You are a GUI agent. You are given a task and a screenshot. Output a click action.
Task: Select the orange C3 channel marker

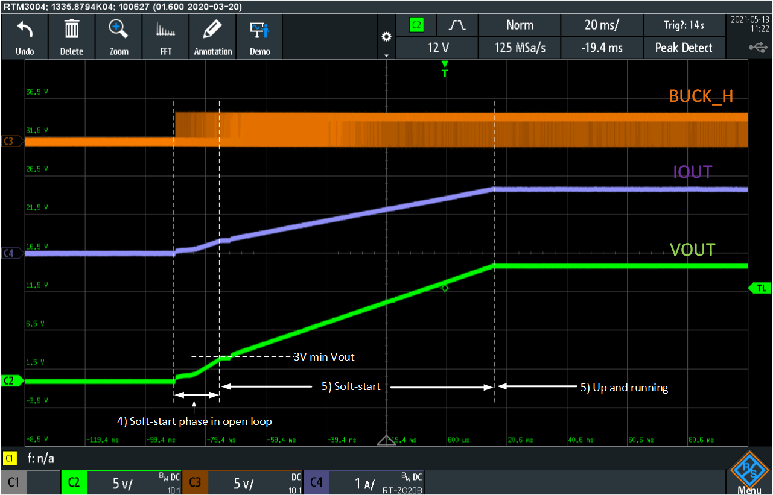tap(12, 141)
